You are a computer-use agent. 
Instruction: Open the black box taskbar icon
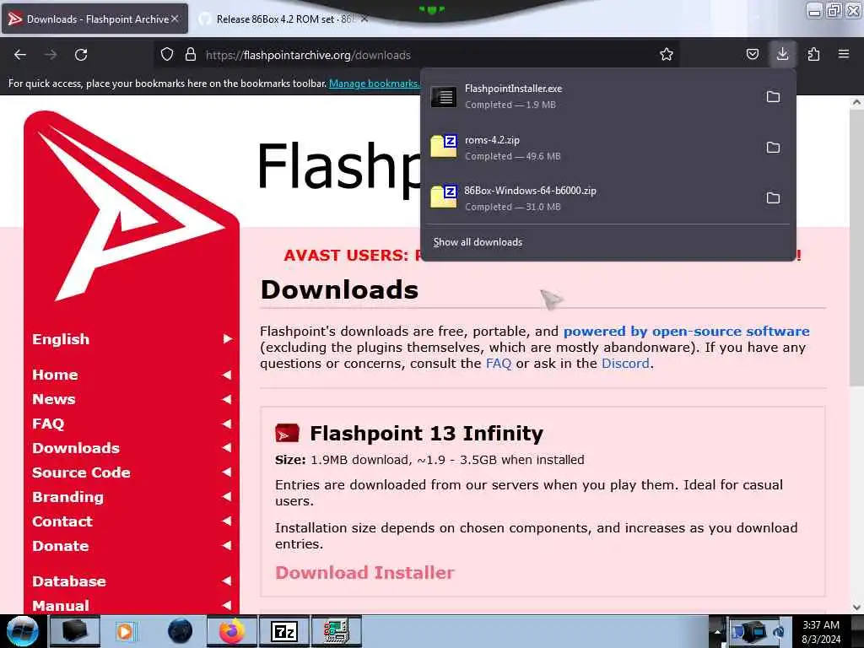pos(74,631)
